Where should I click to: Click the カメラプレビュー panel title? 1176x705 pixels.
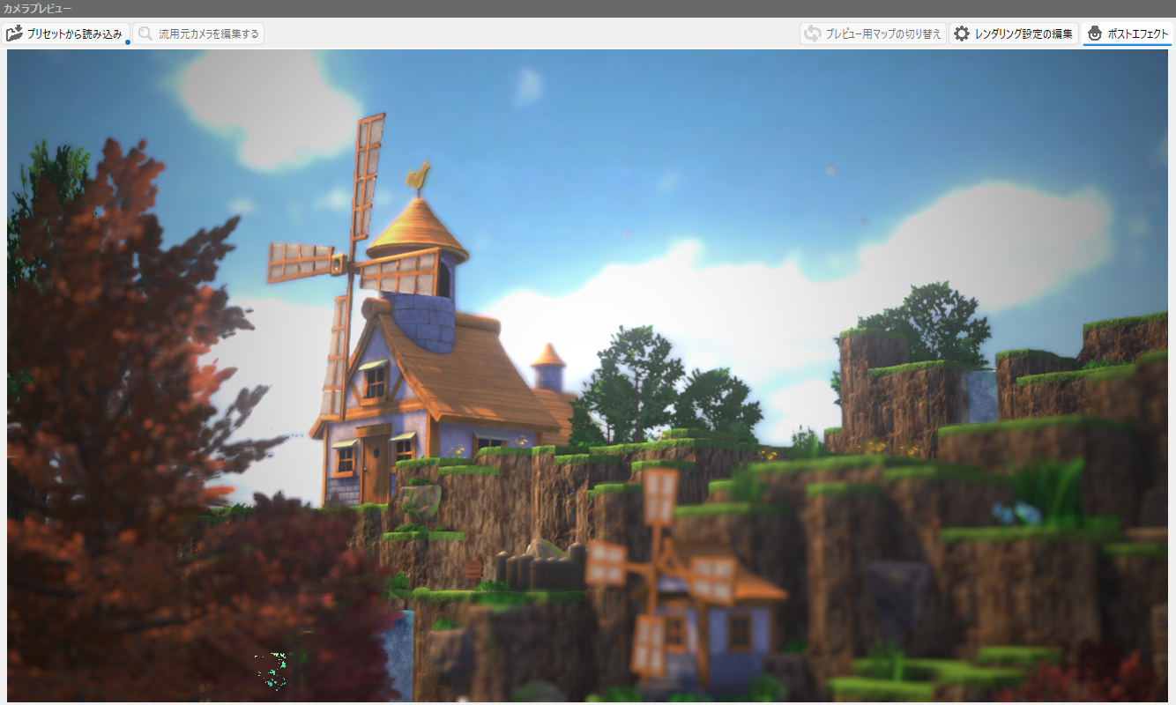click(x=38, y=8)
